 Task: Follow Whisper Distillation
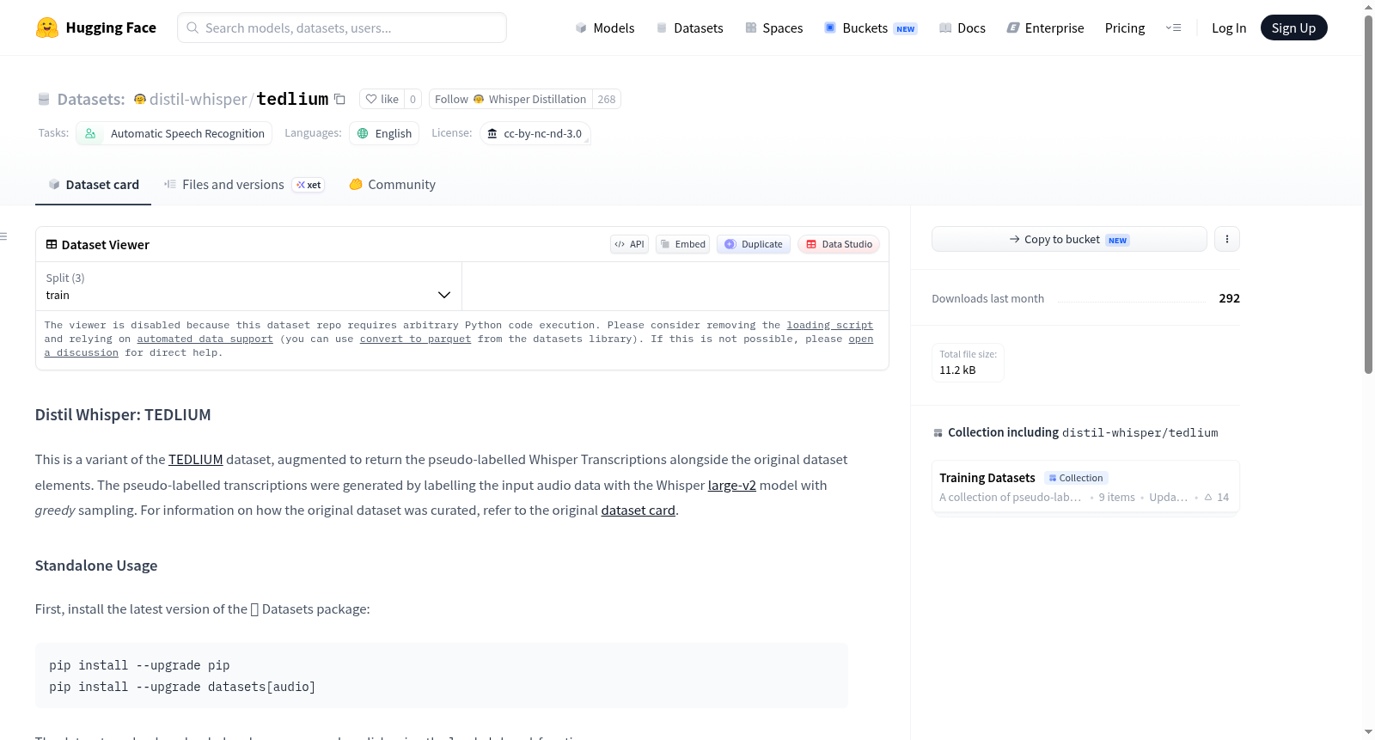click(x=510, y=100)
